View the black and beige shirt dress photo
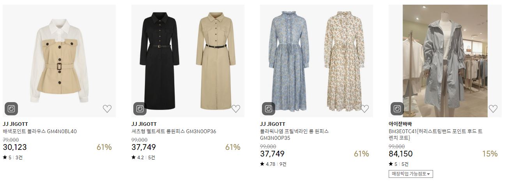 pos(188,61)
